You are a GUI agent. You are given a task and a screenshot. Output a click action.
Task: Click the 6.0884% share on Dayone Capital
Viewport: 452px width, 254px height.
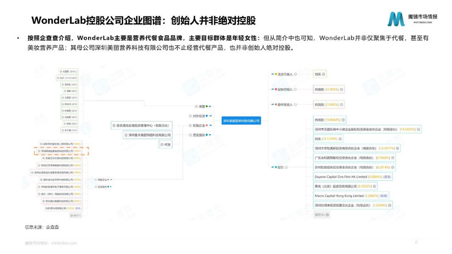375,177
